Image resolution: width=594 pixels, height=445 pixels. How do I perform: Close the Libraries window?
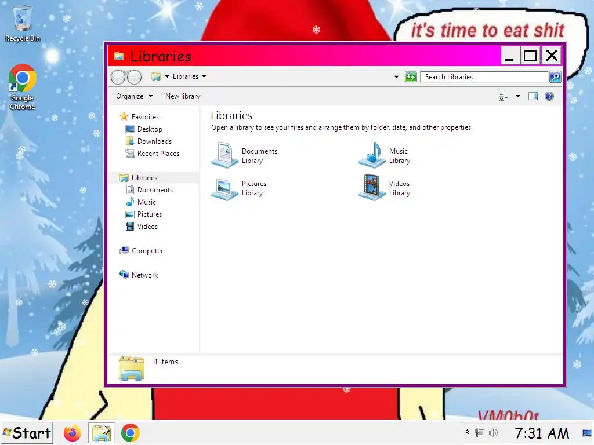click(552, 56)
